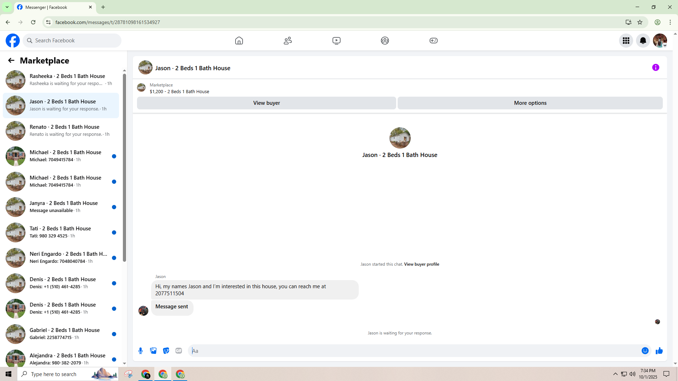
Task: Open Rasheeka's conversation
Action: coord(61,80)
